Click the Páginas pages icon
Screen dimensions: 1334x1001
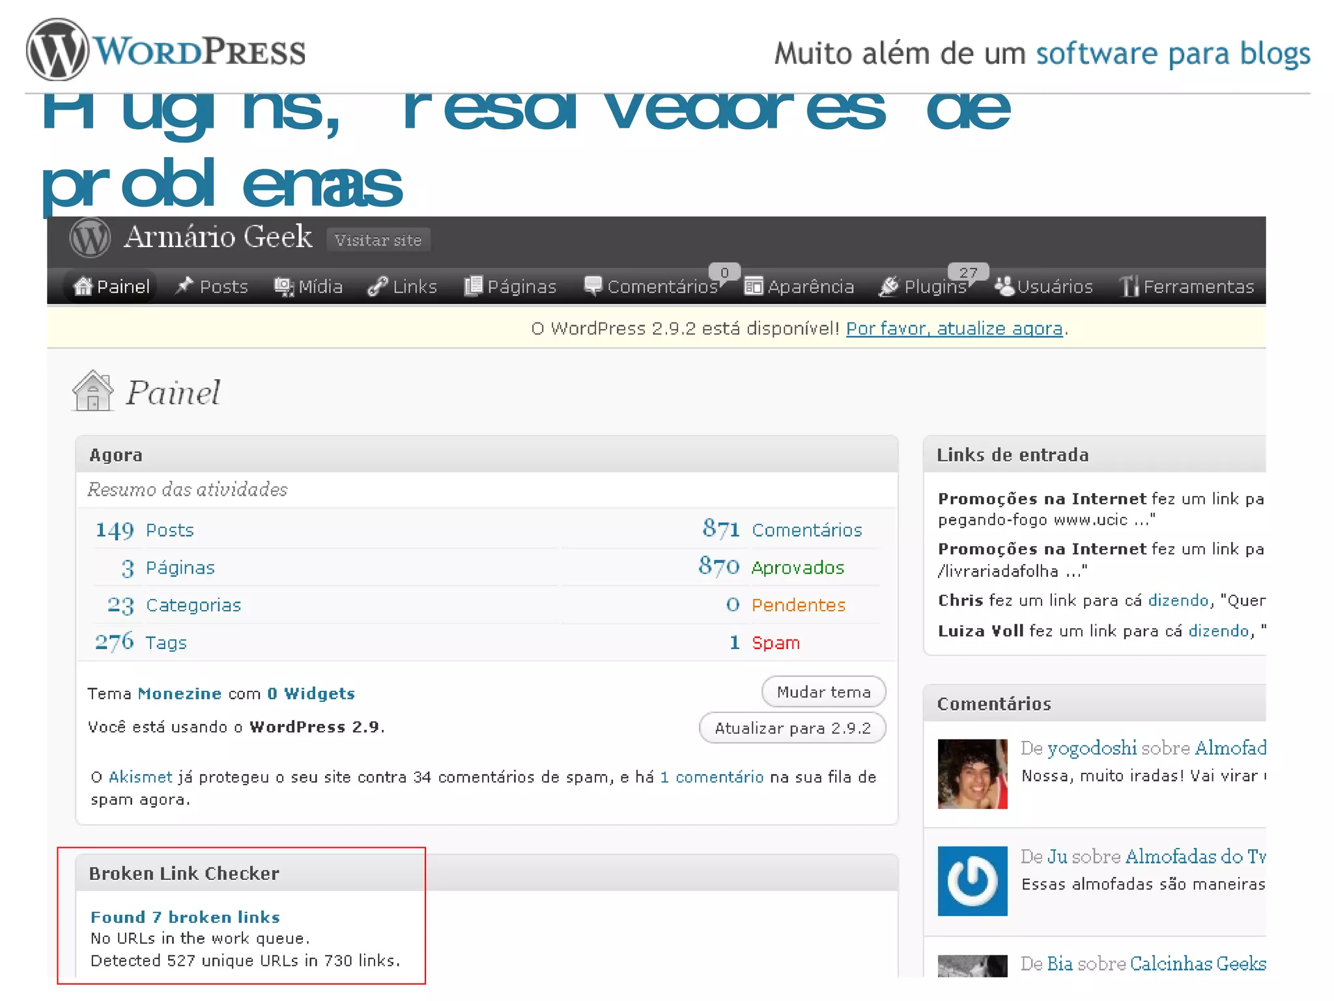(x=473, y=286)
